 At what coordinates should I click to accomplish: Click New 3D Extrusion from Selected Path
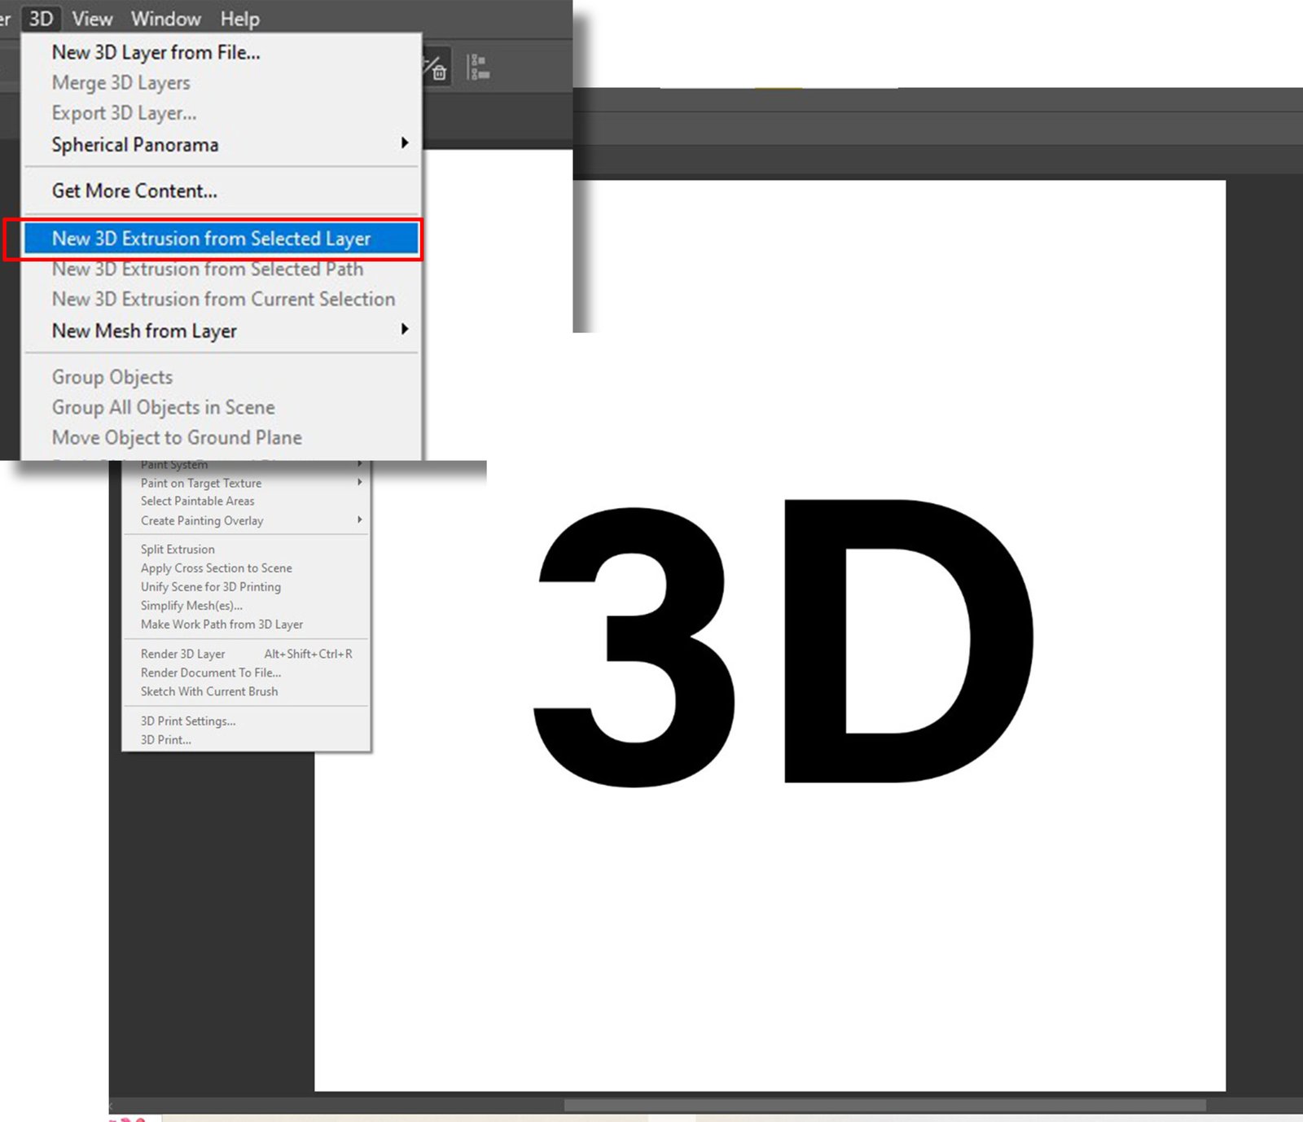(x=221, y=269)
